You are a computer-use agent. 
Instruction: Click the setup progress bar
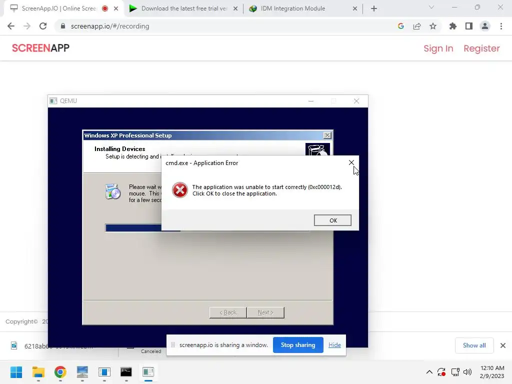(x=207, y=227)
